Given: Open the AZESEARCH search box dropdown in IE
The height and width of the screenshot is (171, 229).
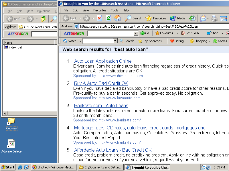Looking at the screenshot, I should tap(136, 33).
